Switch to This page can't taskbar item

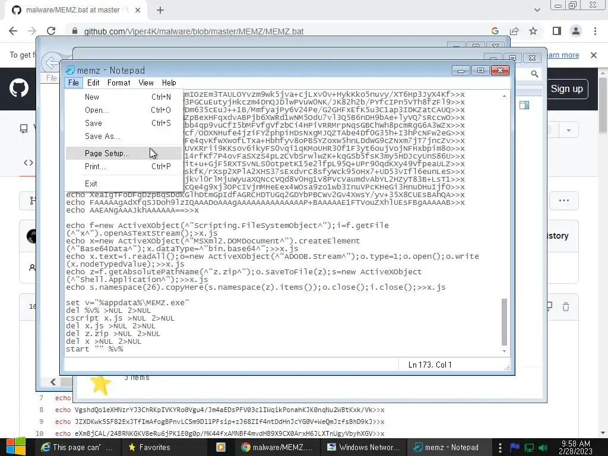coord(77,448)
